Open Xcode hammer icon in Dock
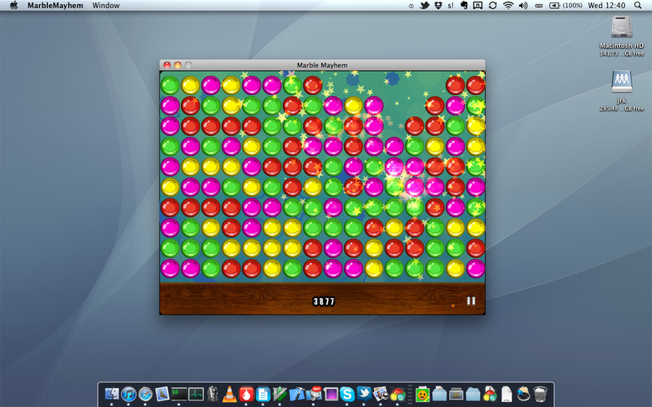The height and width of the screenshot is (407, 652). [x=297, y=394]
